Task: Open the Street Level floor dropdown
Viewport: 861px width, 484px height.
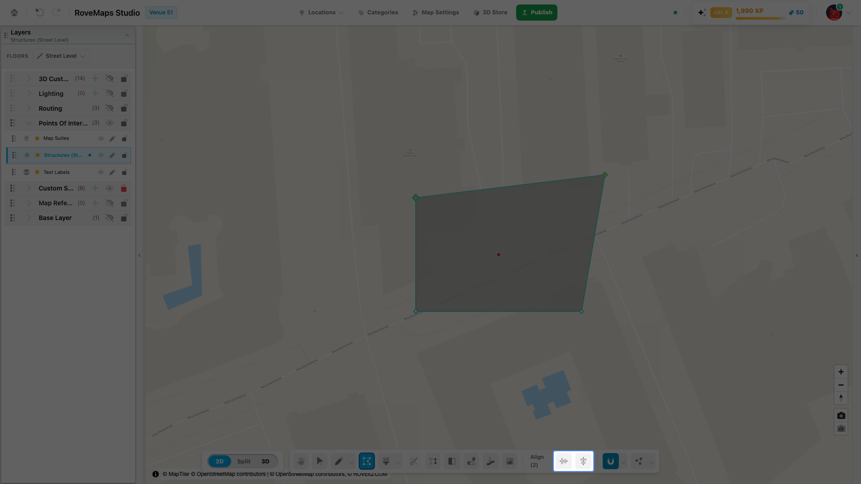Action: (x=61, y=56)
